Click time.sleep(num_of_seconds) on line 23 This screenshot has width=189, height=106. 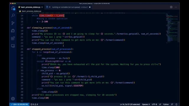48,43
